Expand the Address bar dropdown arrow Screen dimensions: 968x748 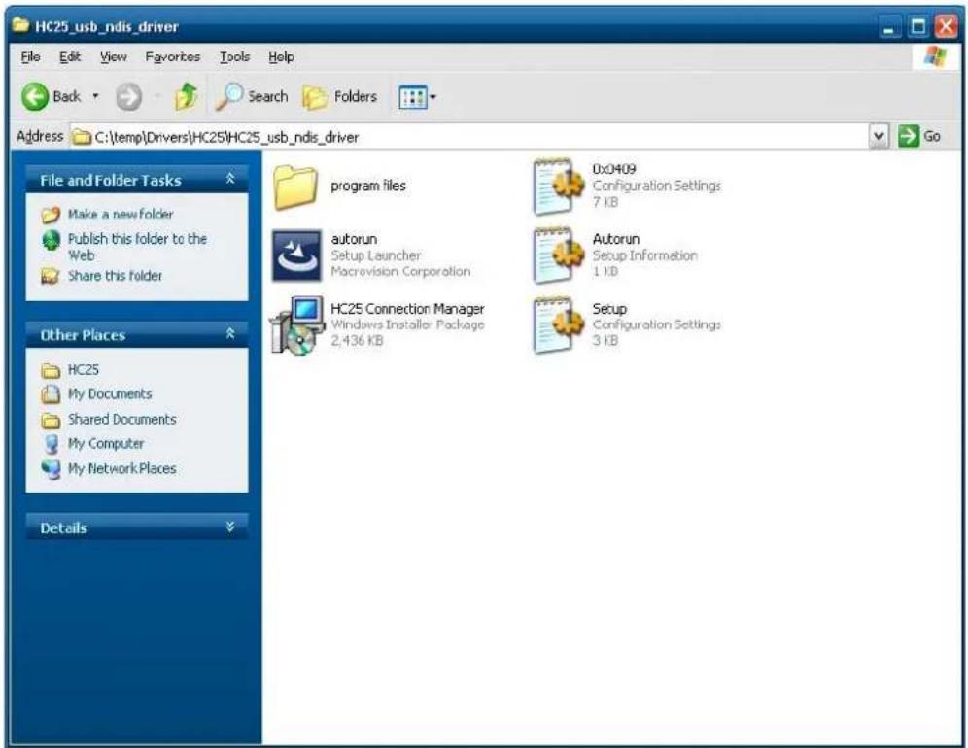coord(879,136)
